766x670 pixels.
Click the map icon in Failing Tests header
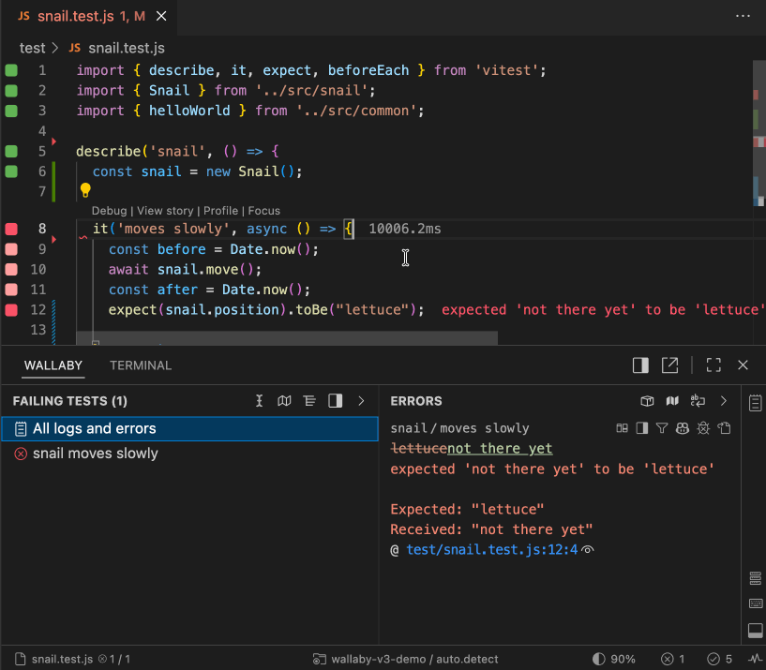pyautogui.click(x=285, y=401)
